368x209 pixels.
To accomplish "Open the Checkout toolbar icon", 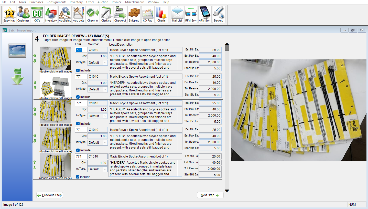I will [120, 15].
